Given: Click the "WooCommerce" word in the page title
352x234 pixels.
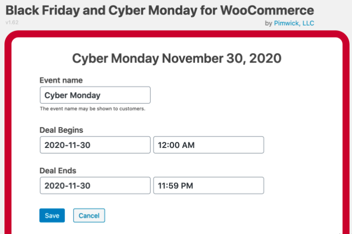Looking at the screenshot, I should pyautogui.click(x=267, y=10).
